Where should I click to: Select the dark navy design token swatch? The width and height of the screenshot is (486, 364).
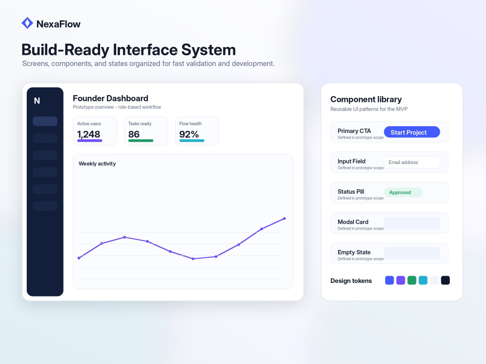[445, 281]
